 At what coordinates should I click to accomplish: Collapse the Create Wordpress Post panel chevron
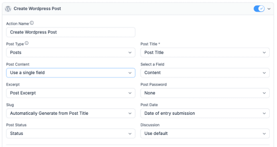(269, 9)
